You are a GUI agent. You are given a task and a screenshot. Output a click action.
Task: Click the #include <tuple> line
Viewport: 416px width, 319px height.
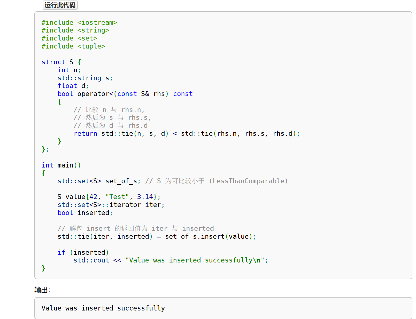coord(73,46)
